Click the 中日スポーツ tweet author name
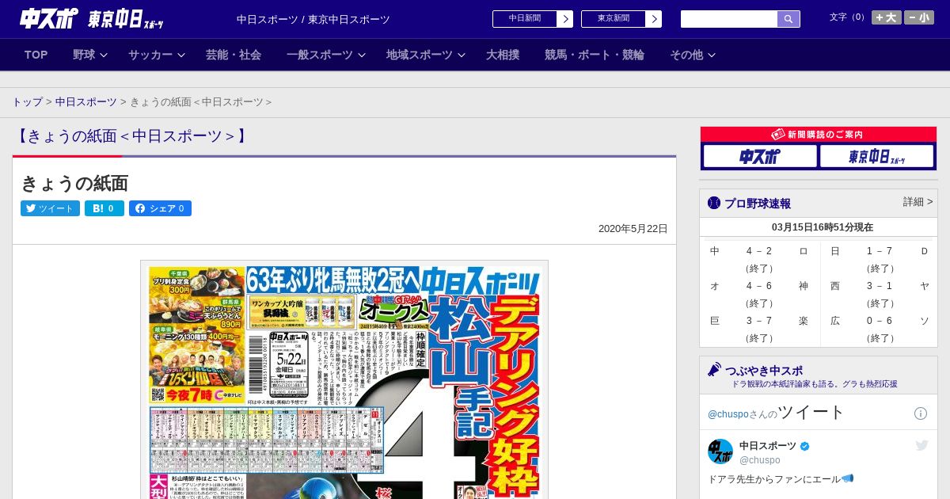 click(x=768, y=446)
